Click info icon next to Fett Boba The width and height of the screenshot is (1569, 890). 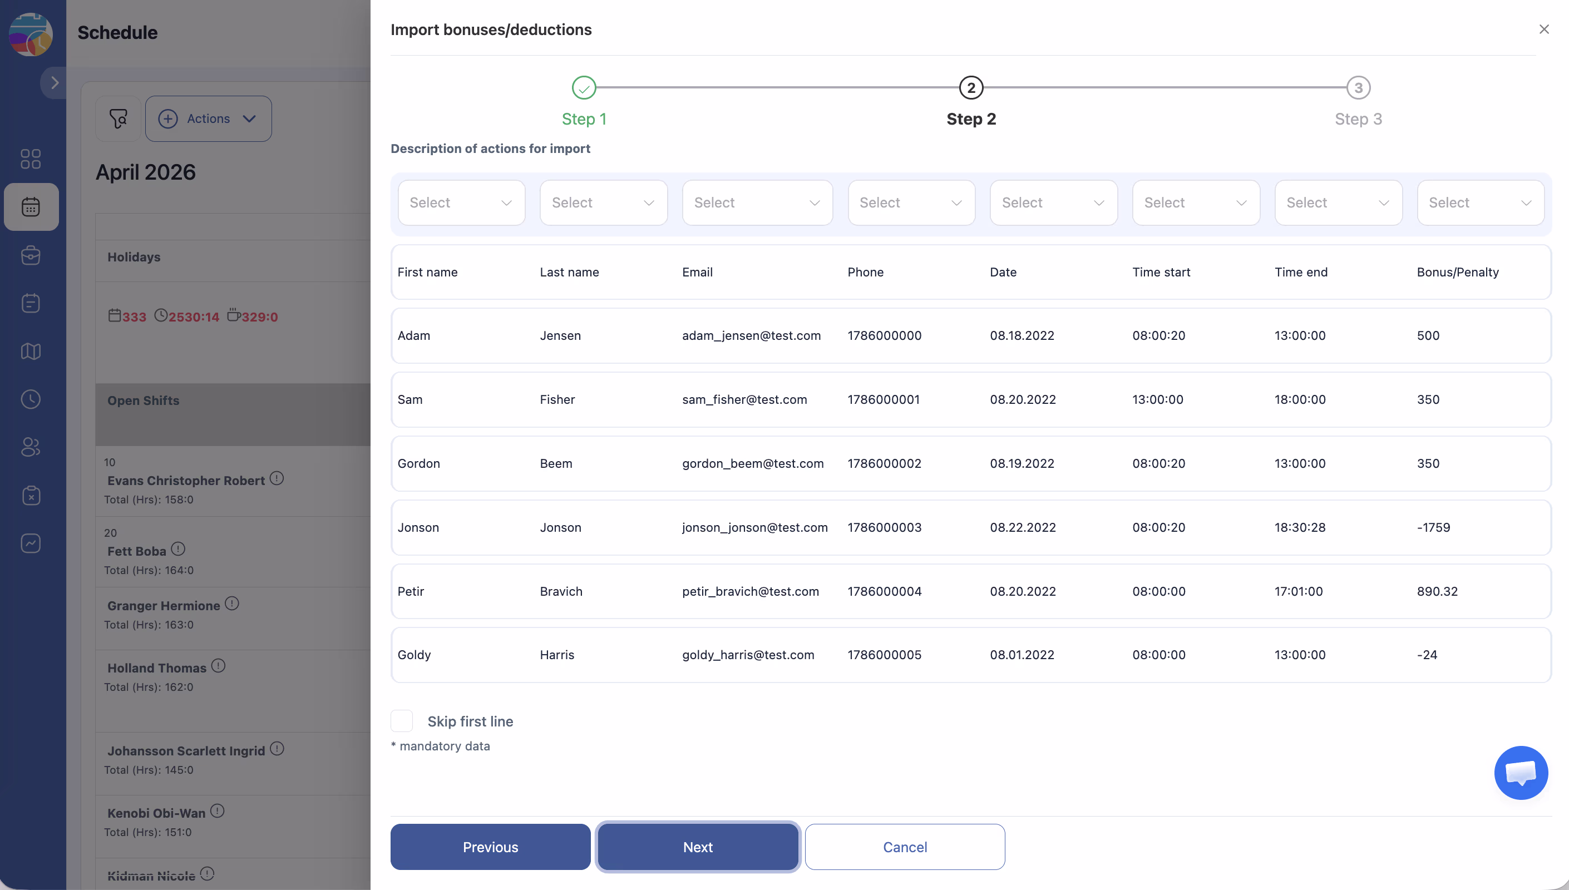[x=178, y=549]
